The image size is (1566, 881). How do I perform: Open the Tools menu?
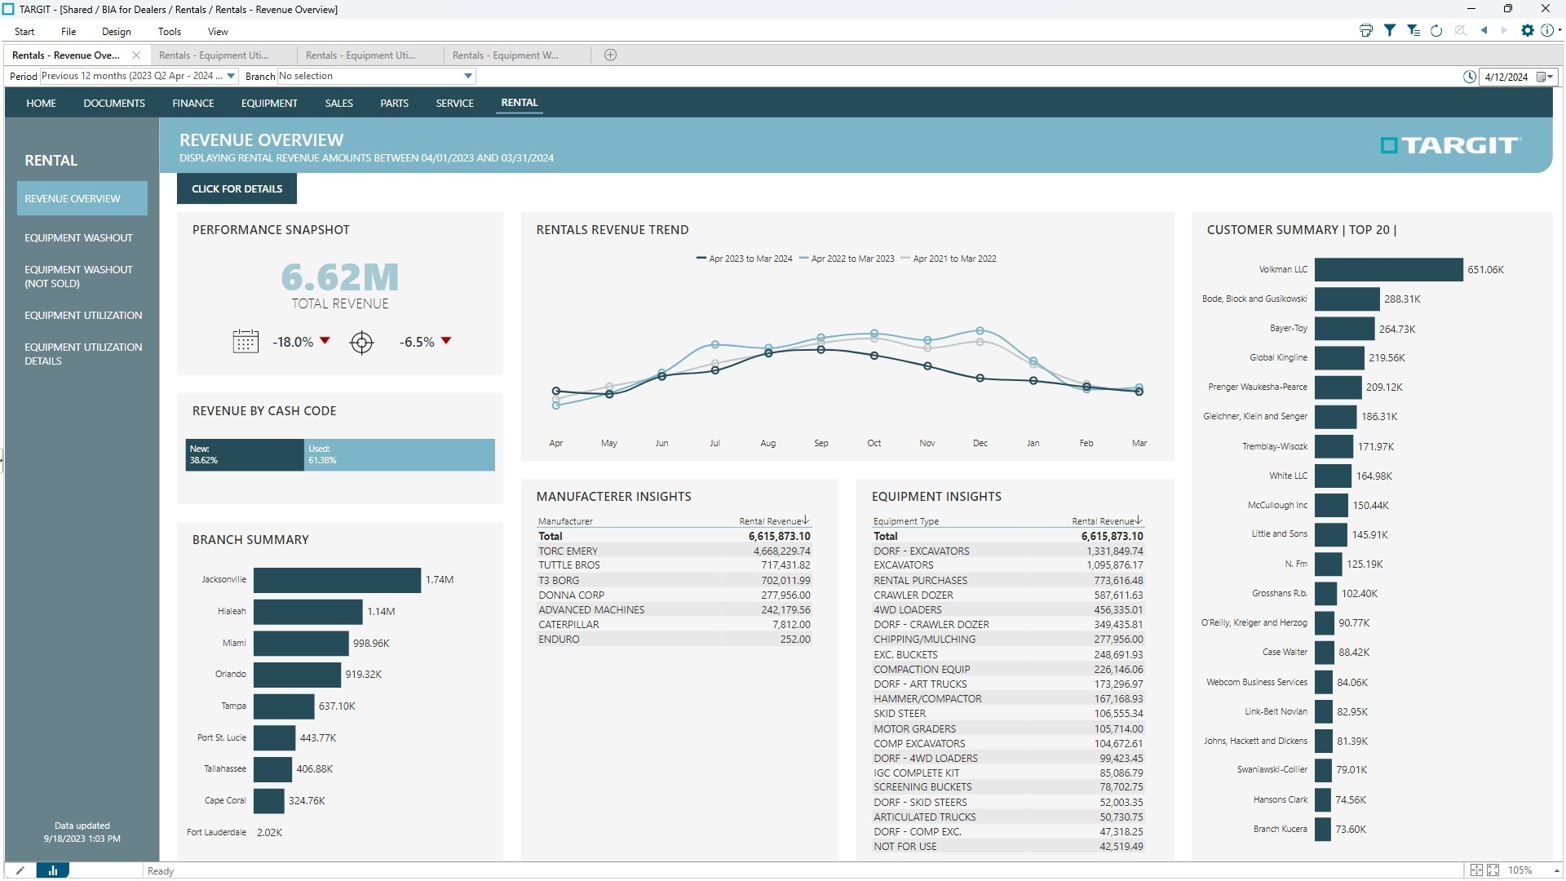click(170, 32)
